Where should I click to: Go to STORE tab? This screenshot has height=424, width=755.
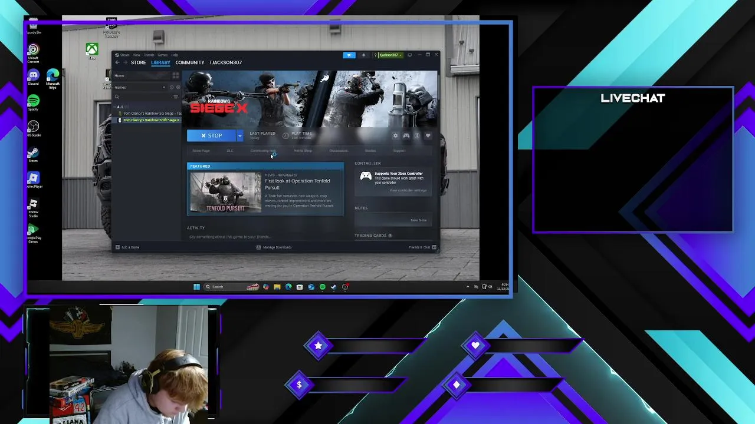tap(139, 62)
